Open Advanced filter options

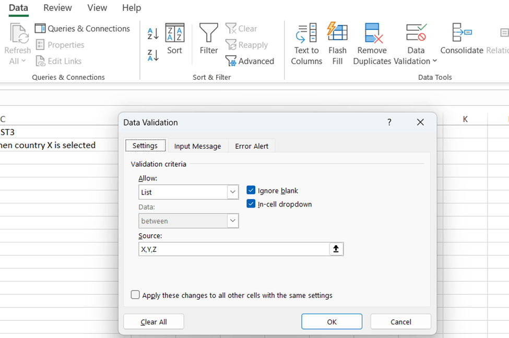point(250,61)
